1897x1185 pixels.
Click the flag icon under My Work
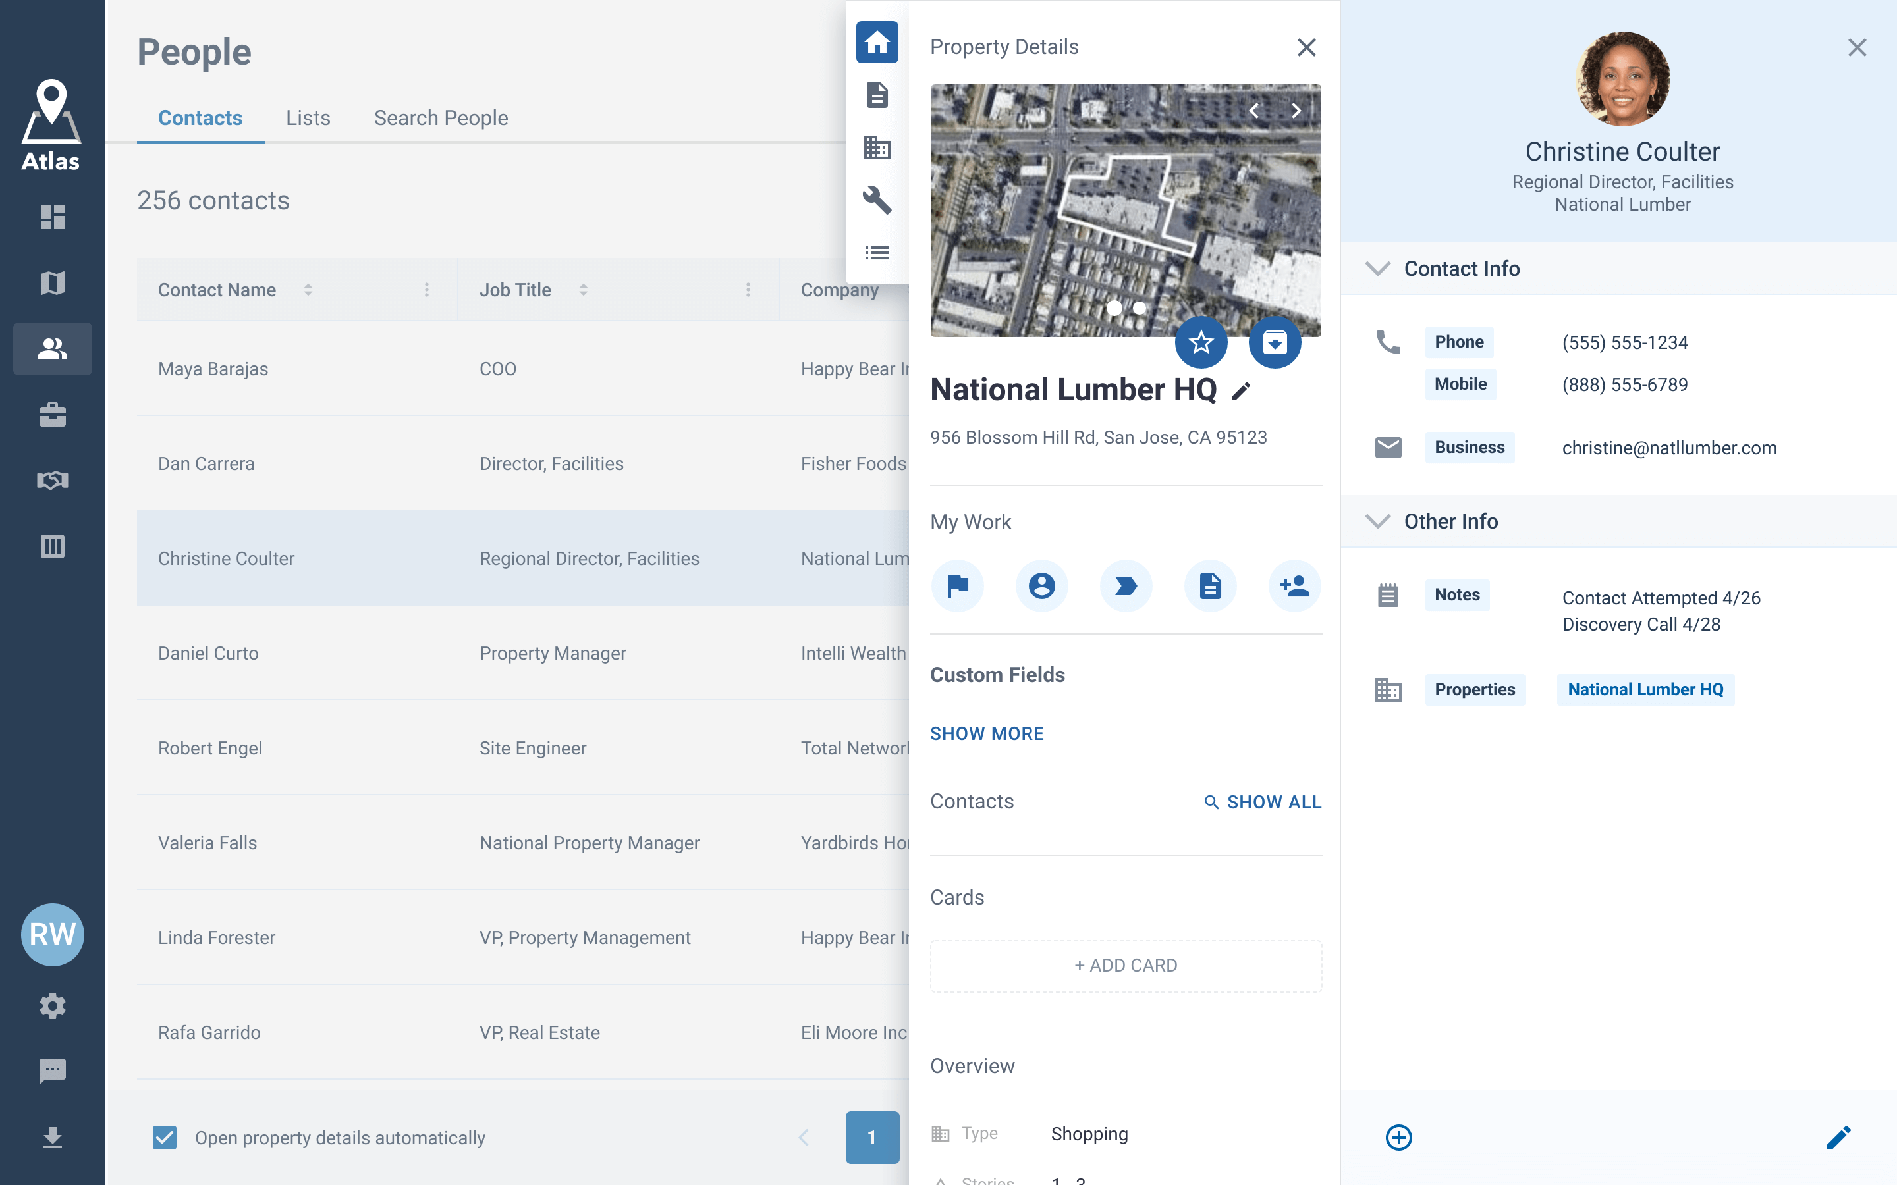[957, 585]
